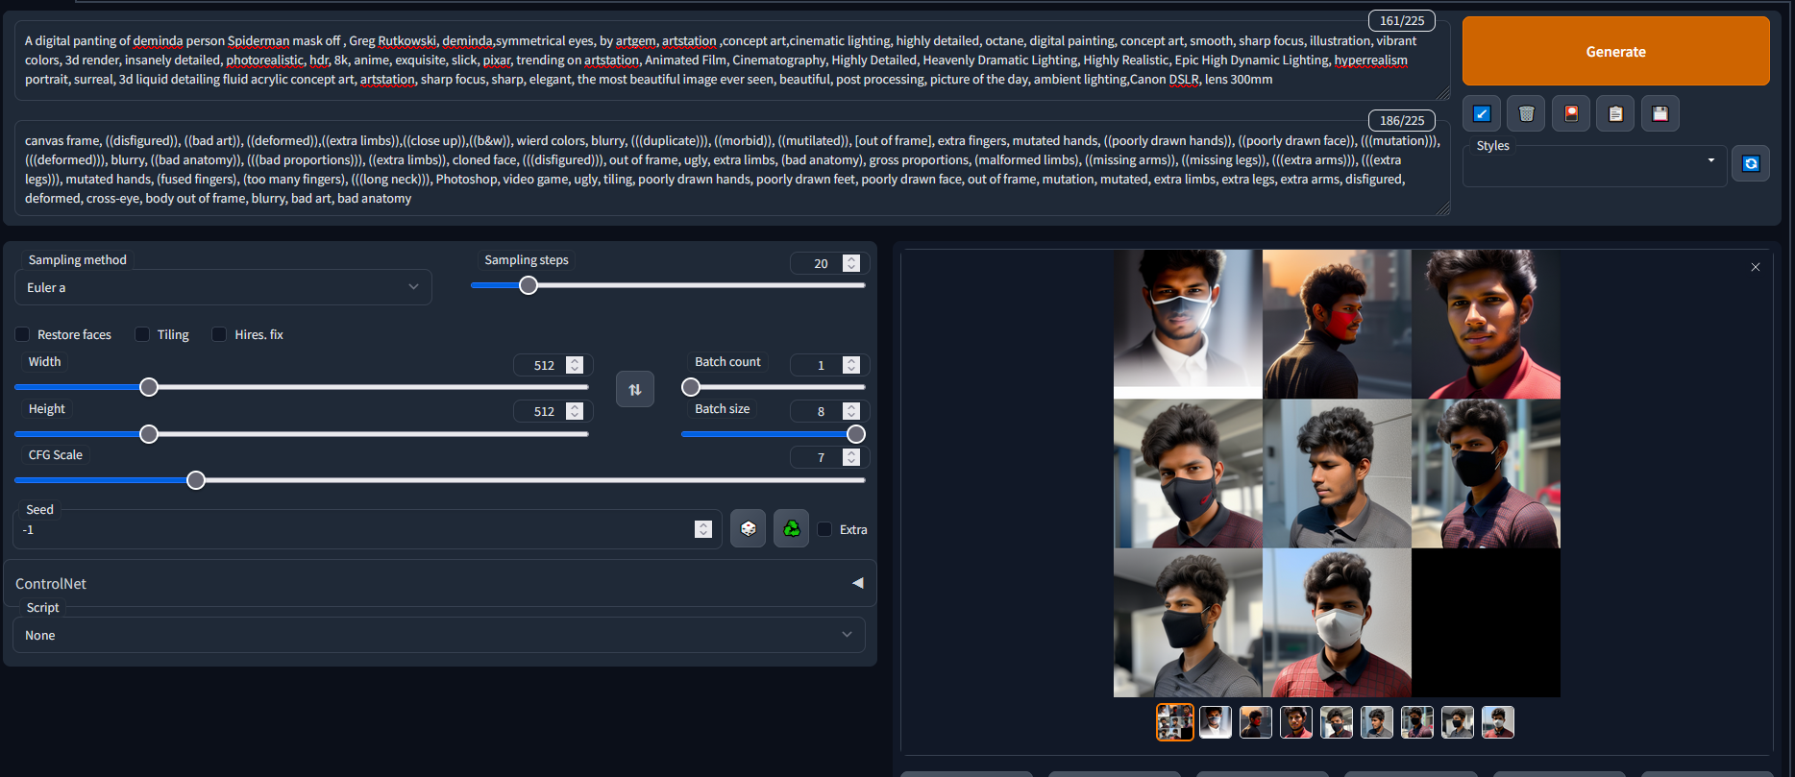Viewport: 1795px width, 777px height.
Task: Click the Seed field spinner arrows
Action: pyautogui.click(x=703, y=529)
